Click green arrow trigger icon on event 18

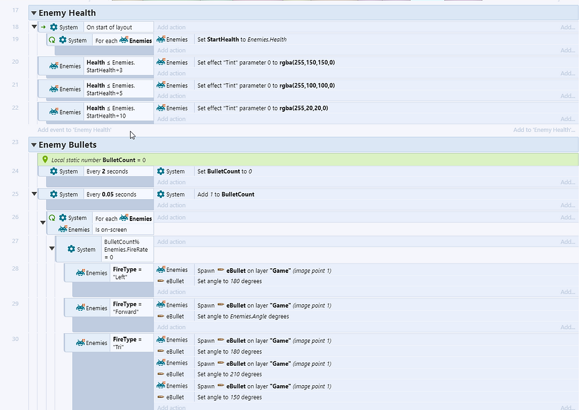43,27
